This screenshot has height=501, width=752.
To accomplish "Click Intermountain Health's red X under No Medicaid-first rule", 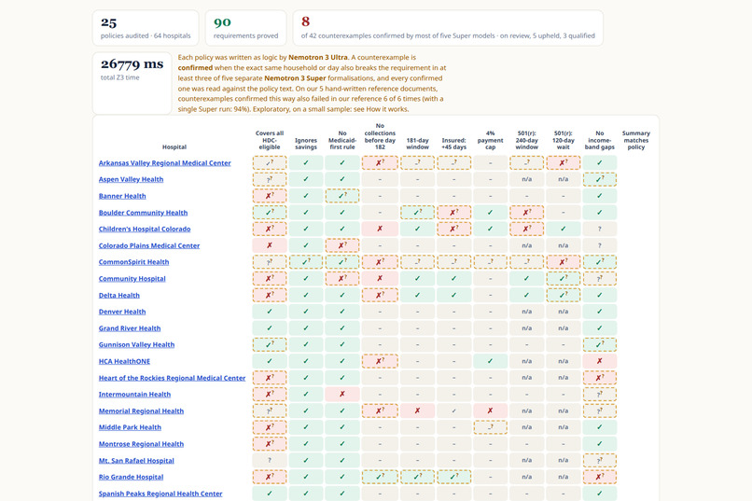I will point(342,394).
